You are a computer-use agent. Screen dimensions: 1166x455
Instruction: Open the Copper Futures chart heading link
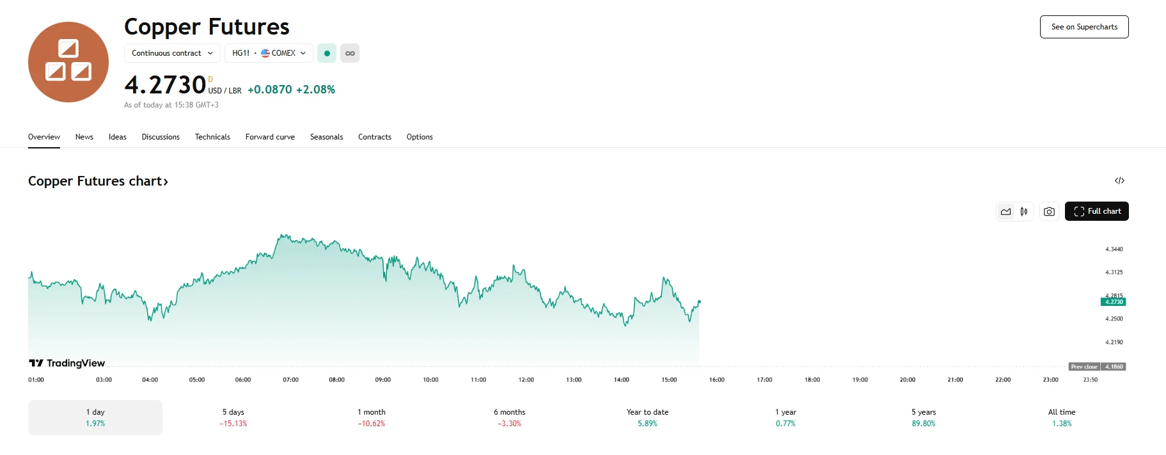coord(98,181)
